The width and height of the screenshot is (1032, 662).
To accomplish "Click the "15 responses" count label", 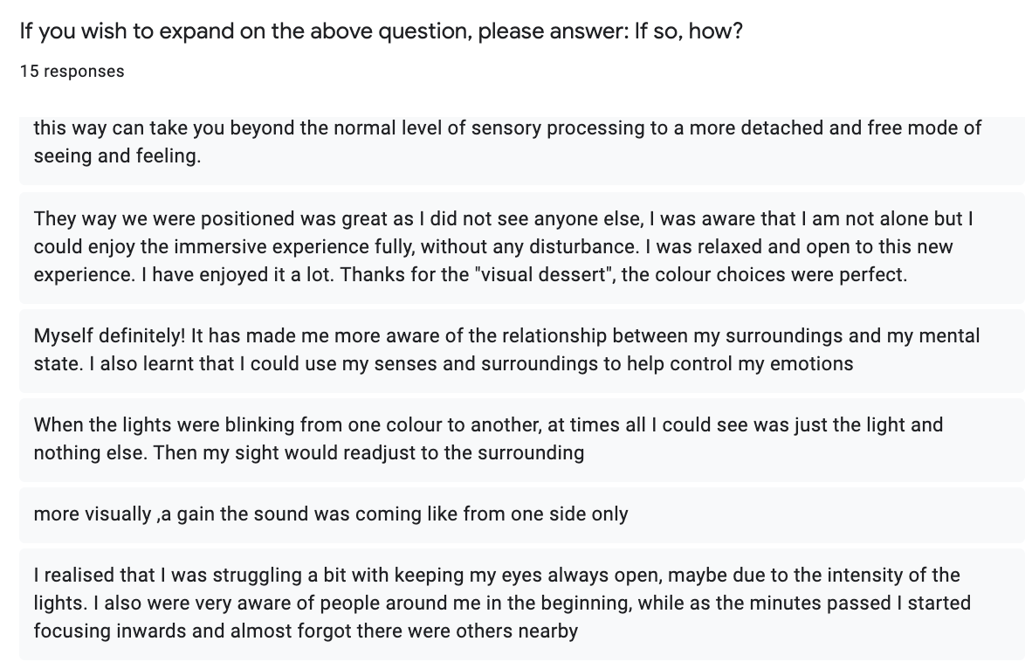I will 72,72.
